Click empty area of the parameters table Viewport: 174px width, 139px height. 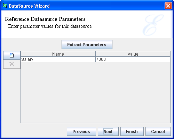click(x=96, y=92)
